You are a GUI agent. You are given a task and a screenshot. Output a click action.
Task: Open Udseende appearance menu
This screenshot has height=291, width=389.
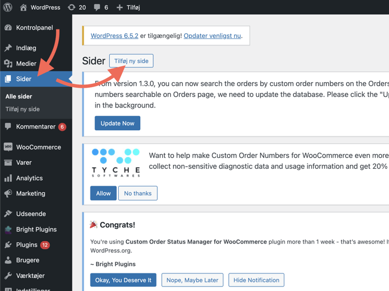click(31, 214)
